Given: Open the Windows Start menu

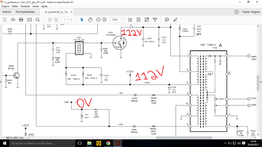Looking at the screenshot, I should pyautogui.click(x=5, y=143).
